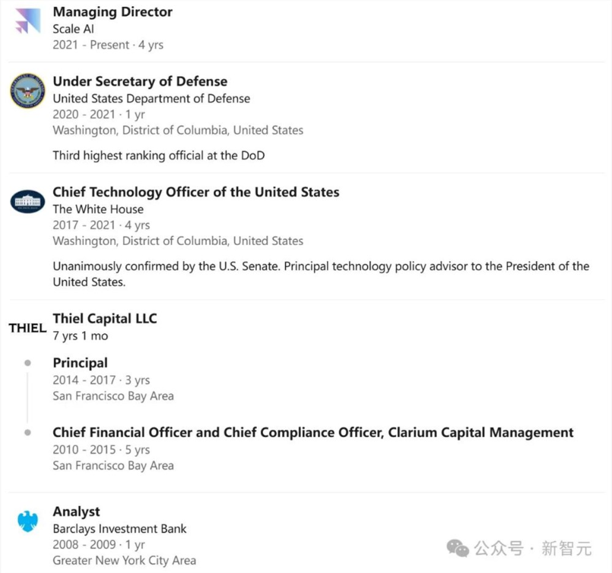This screenshot has width=612, height=573.
Task: Click the Third highest ranking official description
Action: click(x=158, y=155)
